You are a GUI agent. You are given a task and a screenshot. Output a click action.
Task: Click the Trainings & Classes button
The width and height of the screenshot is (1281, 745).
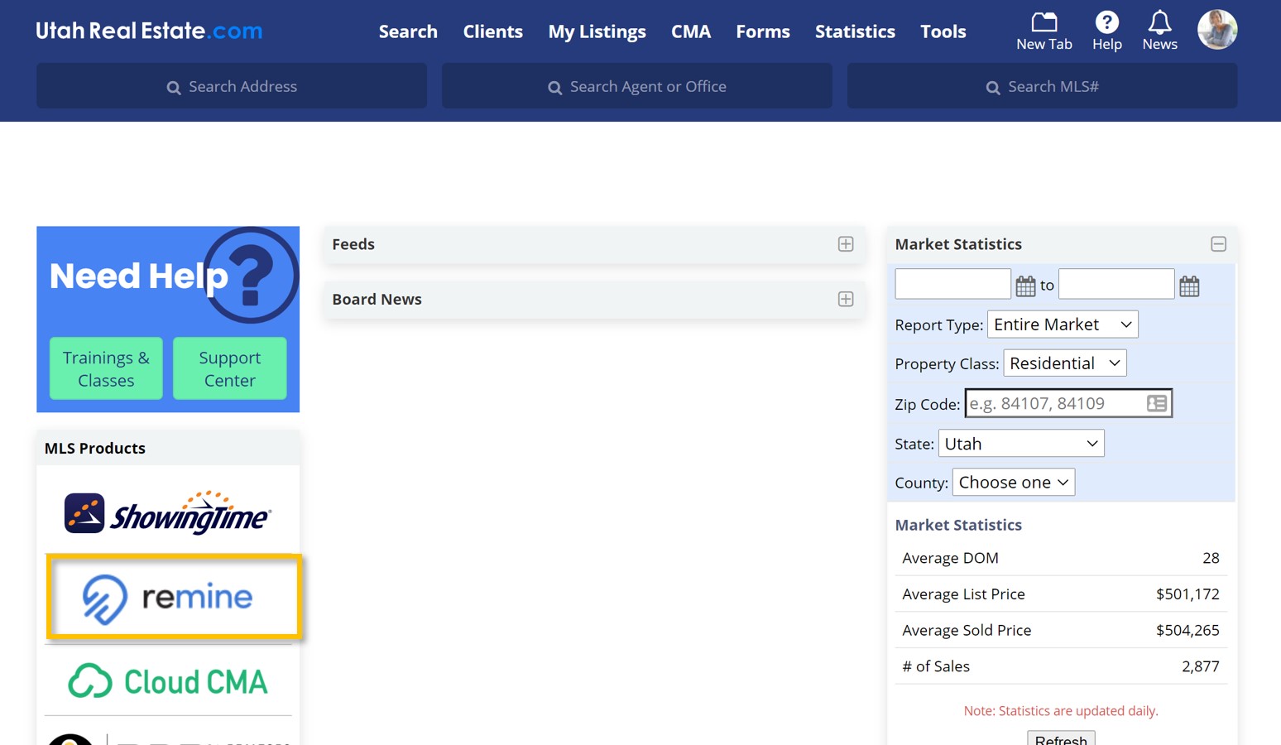(x=106, y=368)
